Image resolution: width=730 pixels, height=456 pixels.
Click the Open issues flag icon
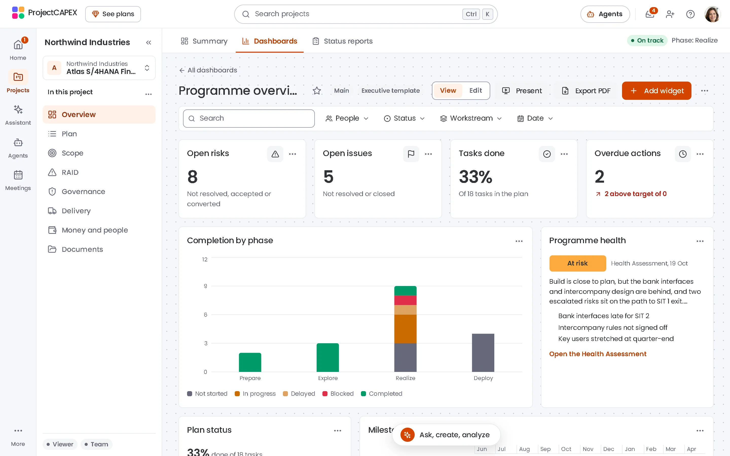[x=411, y=154]
